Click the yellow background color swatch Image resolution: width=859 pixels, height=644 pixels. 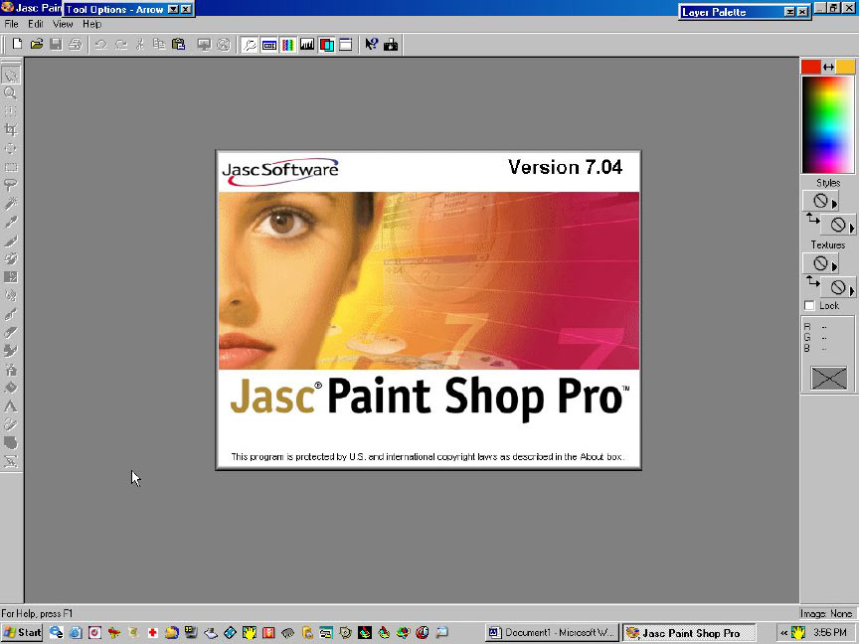pyautogui.click(x=845, y=67)
